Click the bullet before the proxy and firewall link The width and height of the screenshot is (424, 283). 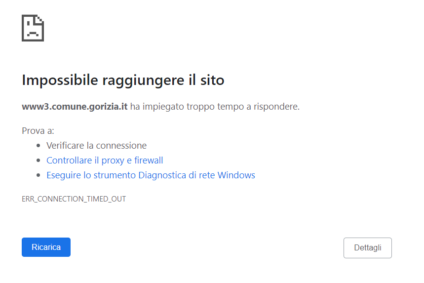[39, 161]
